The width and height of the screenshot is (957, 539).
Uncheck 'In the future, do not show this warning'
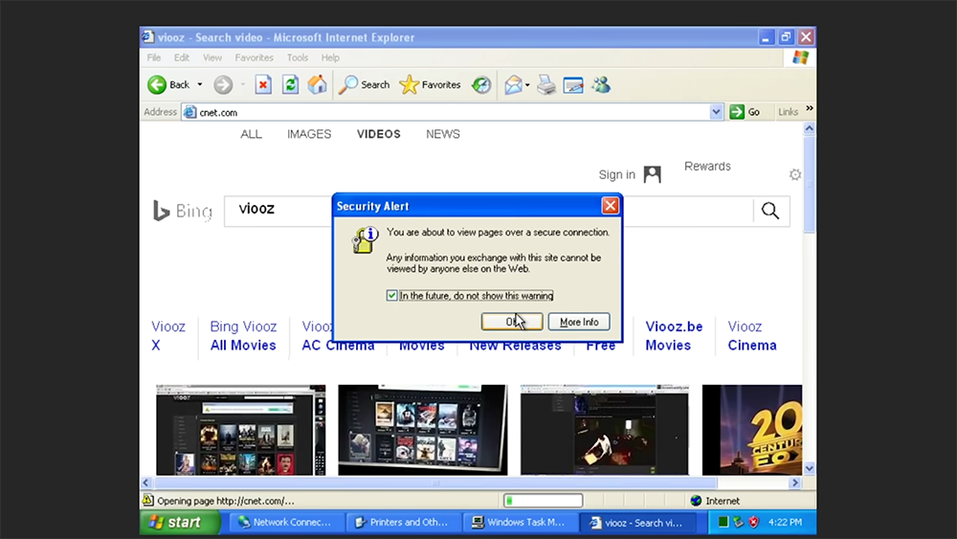tap(391, 296)
